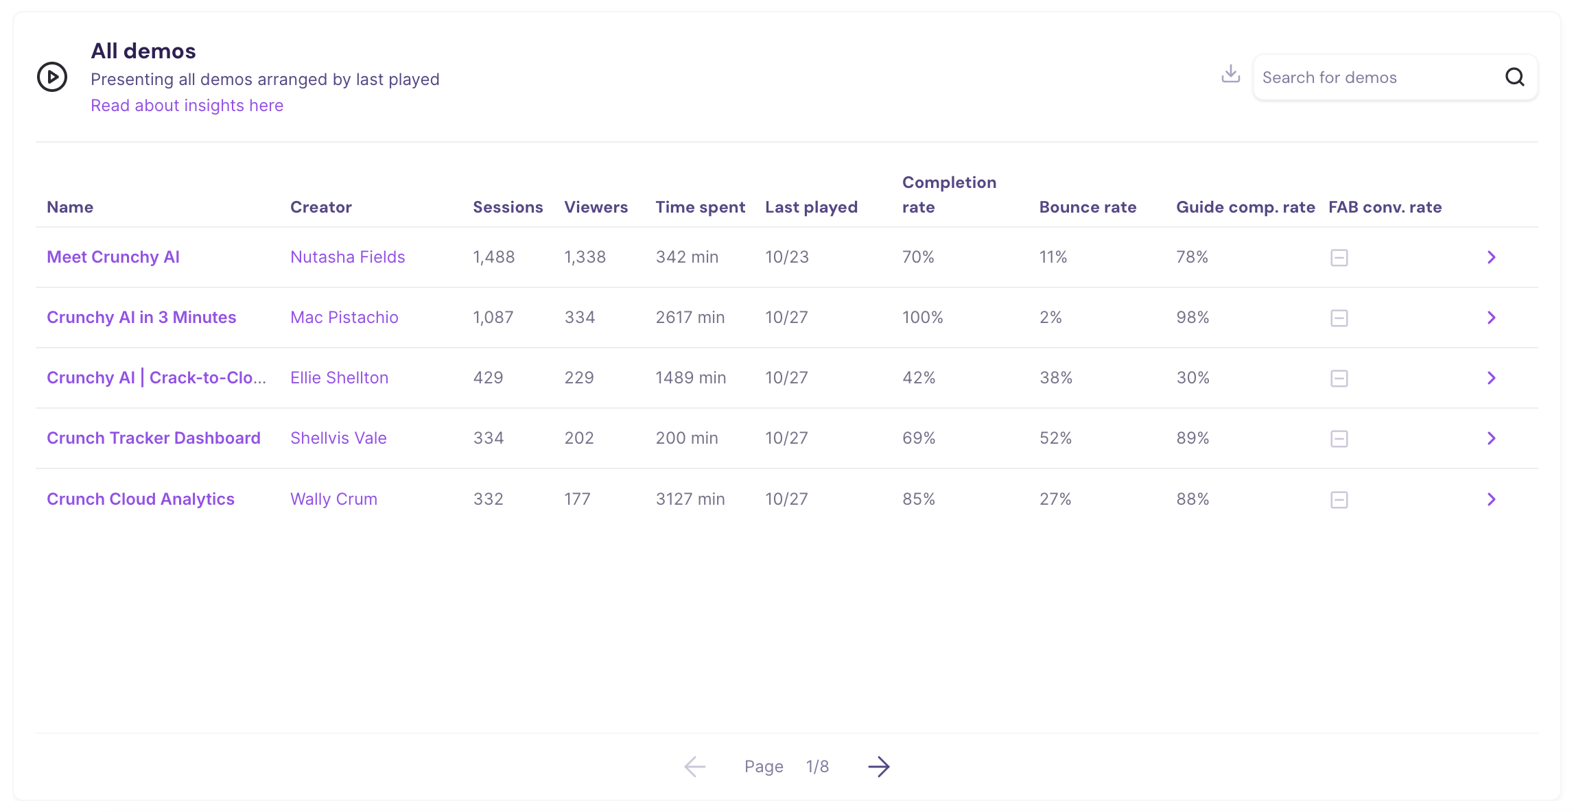Click the previous page arrow
The width and height of the screenshot is (1574, 812).
coord(695,767)
